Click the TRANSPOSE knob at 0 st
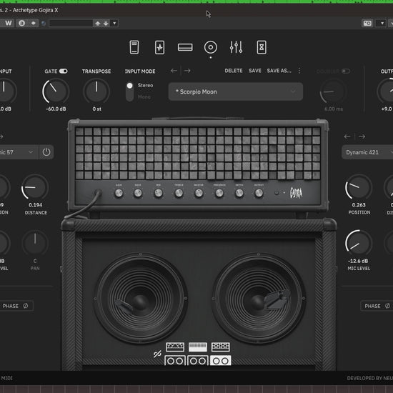Screen dimensions: 393x393 coord(96,91)
